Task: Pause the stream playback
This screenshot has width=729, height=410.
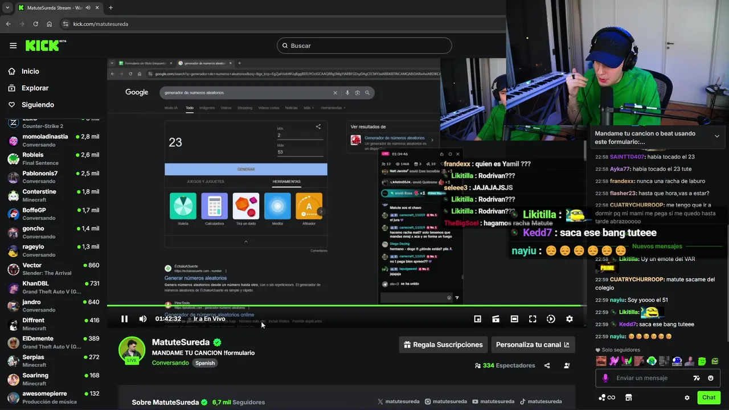Action: point(124,319)
